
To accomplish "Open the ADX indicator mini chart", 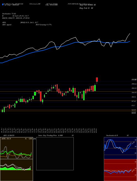I will (x=16, y=148).
